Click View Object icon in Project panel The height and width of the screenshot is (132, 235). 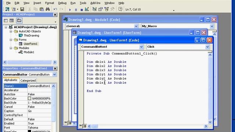11,21
